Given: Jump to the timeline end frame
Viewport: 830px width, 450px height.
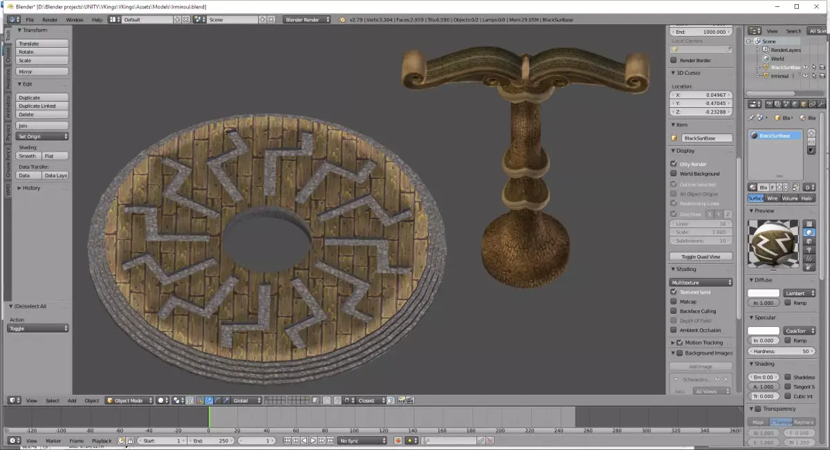Looking at the screenshot, I should [331, 440].
